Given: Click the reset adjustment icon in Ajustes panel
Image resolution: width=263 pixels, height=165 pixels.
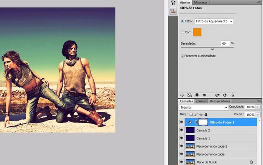Looking at the screenshot, I should pyautogui.click(x=225, y=95).
